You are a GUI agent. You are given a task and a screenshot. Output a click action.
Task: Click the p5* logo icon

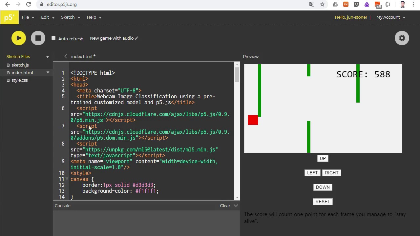tap(9, 17)
